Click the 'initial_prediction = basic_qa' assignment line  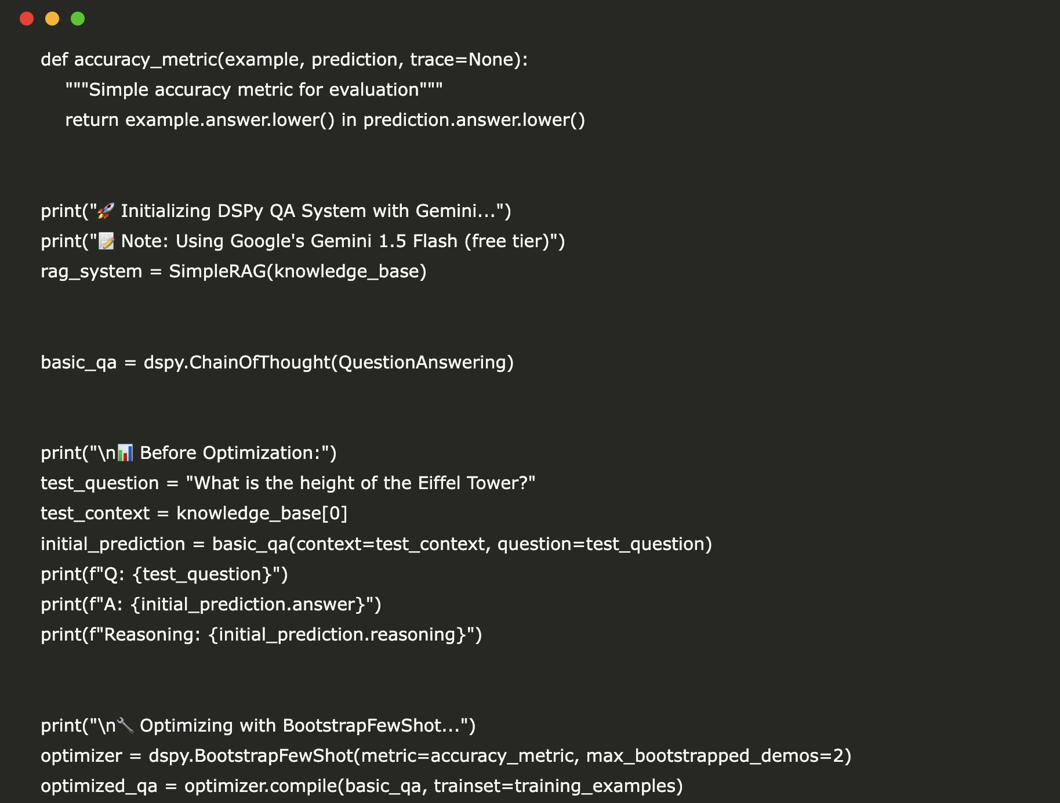pyautogui.click(x=376, y=544)
